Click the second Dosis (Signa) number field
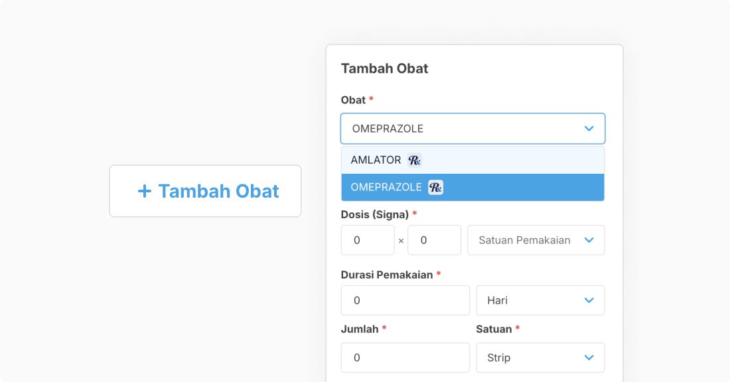The width and height of the screenshot is (730, 382). tap(435, 240)
